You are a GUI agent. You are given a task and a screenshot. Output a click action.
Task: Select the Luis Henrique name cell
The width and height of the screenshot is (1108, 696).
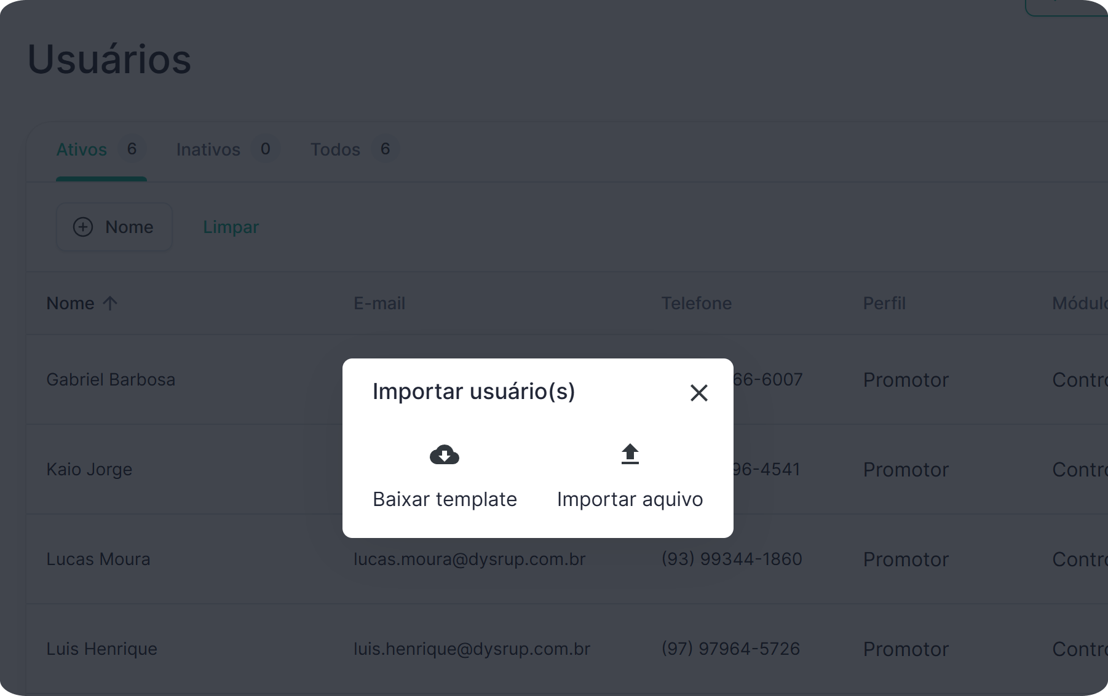pos(102,649)
